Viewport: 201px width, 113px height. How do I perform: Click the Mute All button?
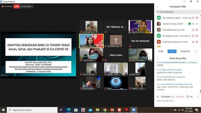point(172,51)
